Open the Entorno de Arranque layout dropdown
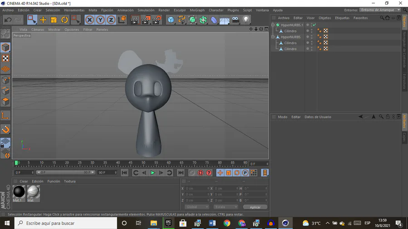Viewport: 408px width, 229px height. click(380, 10)
